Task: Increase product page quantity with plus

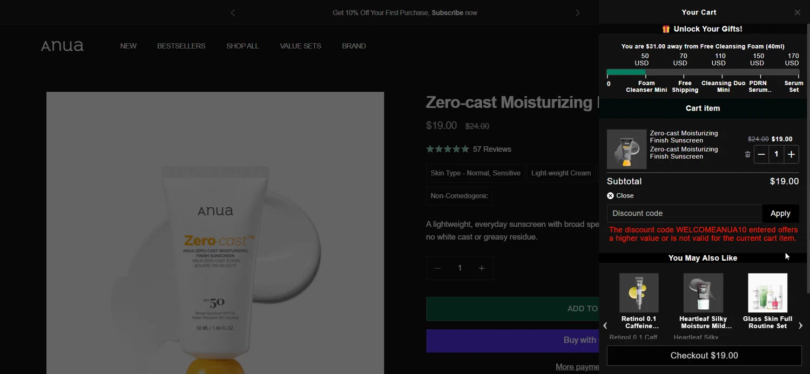Action: click(x=482, y=268)
